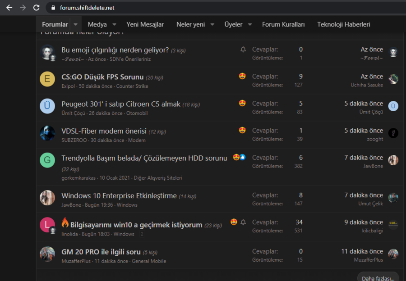Click the flame icon before Bilgisayarımı win10 title
This screenshot has width=406, height=281.
65,222
